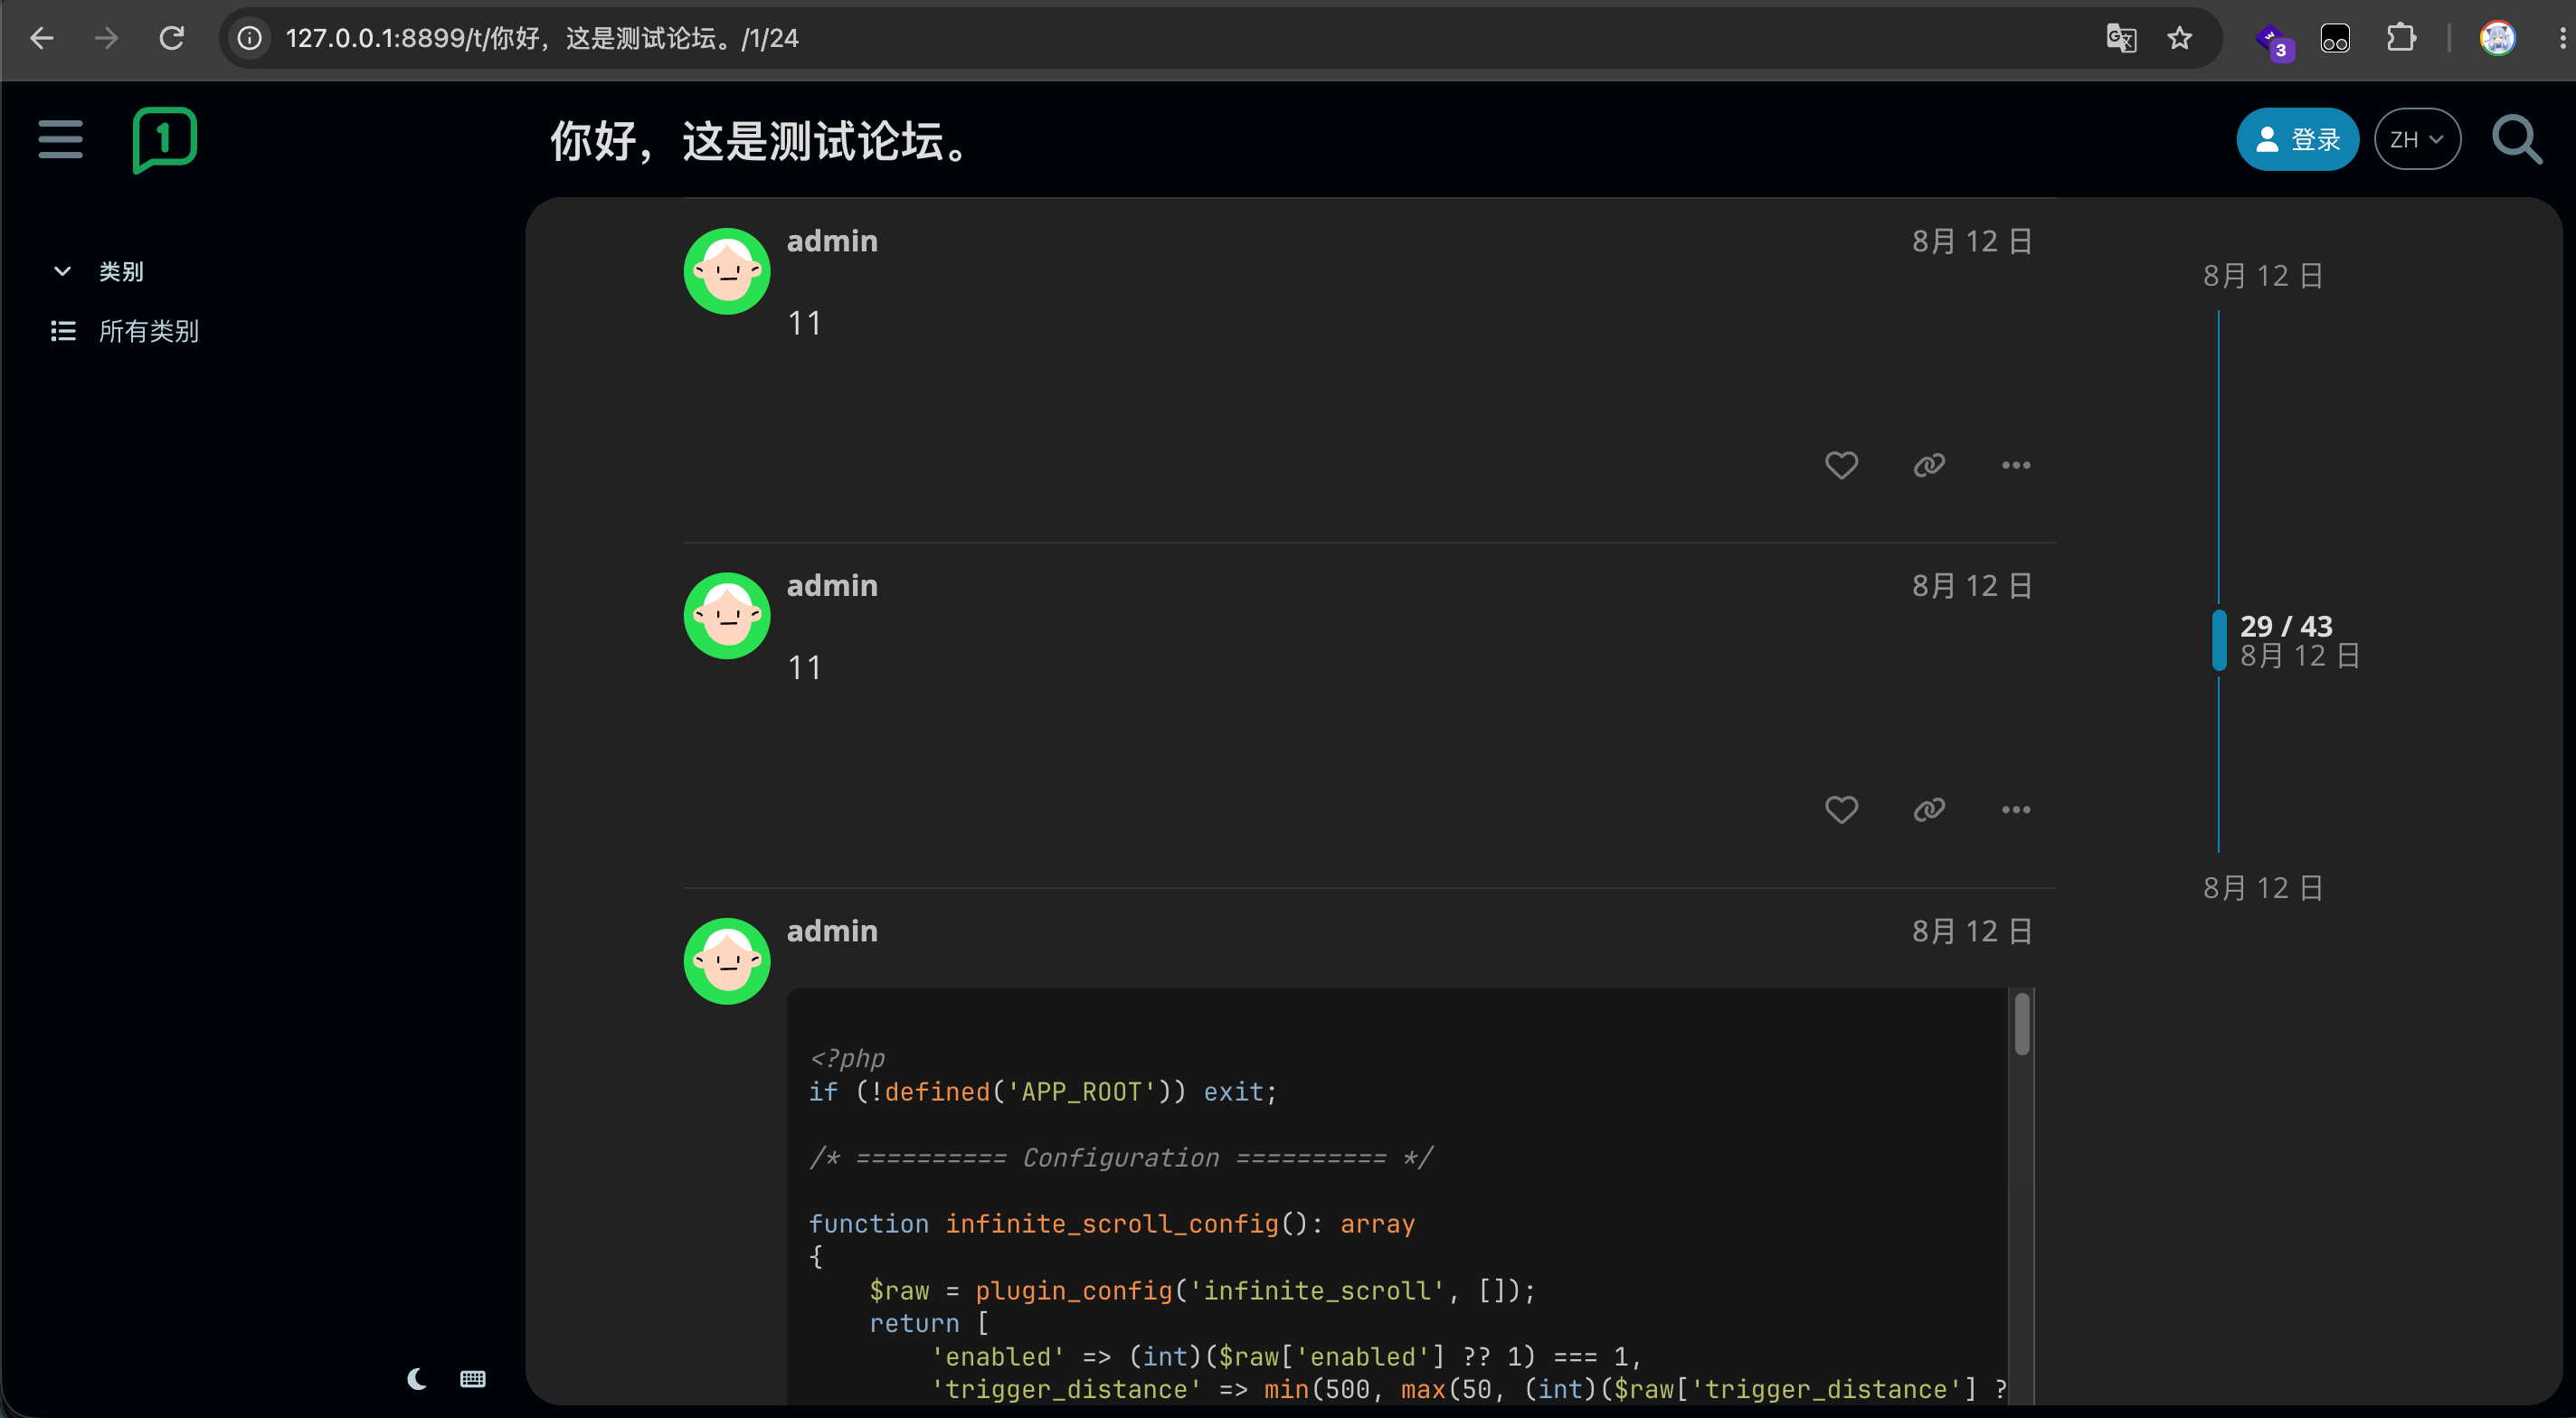The image size is (2576, 1418).
Task: Collapse the 类别 sidebar section
Action: tap(62, 271)
